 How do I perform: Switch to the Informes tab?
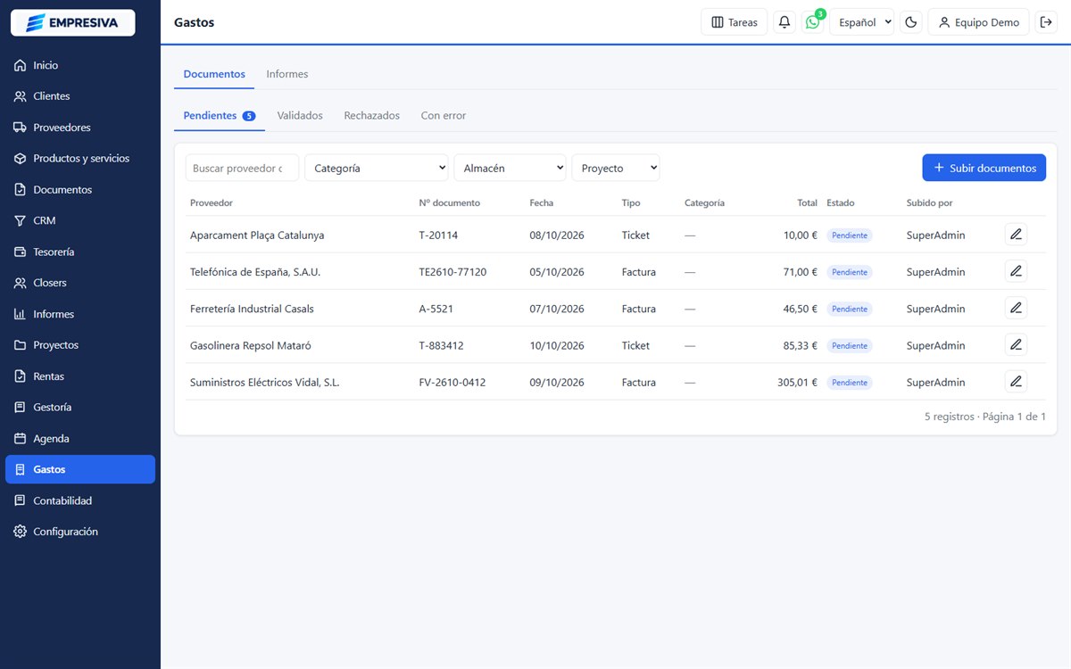click(x=287, y=74)
